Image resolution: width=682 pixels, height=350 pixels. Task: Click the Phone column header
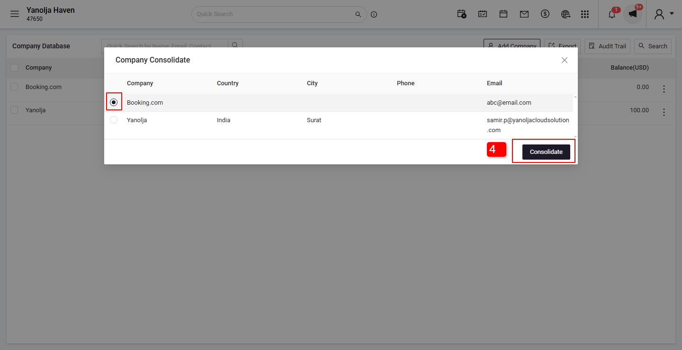[x=405, y=83]
